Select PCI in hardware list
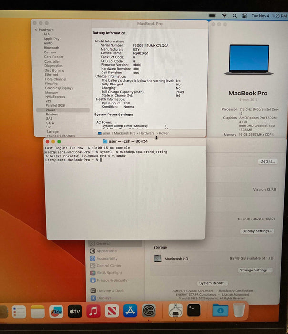The image size is (288, 334). (48, 101)
